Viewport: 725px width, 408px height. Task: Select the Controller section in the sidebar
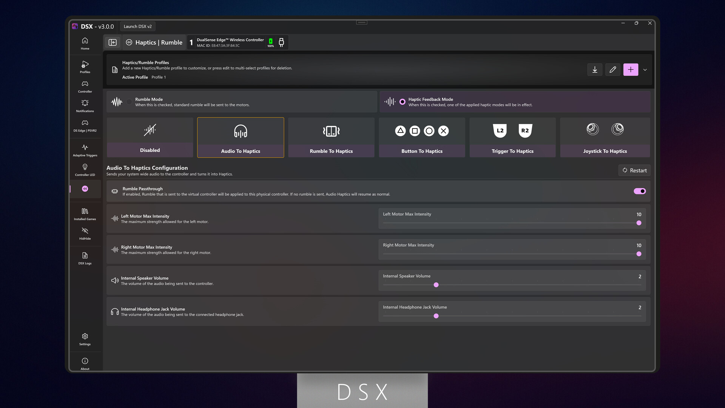(x=85, y=87)
